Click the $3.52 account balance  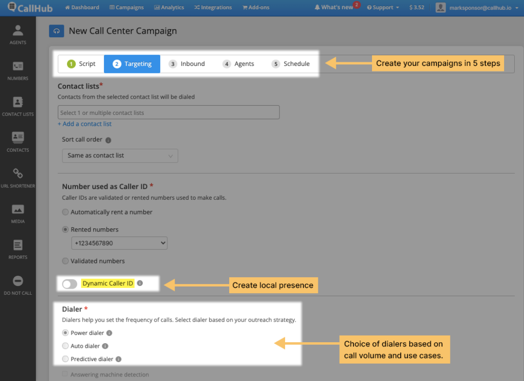417,7
